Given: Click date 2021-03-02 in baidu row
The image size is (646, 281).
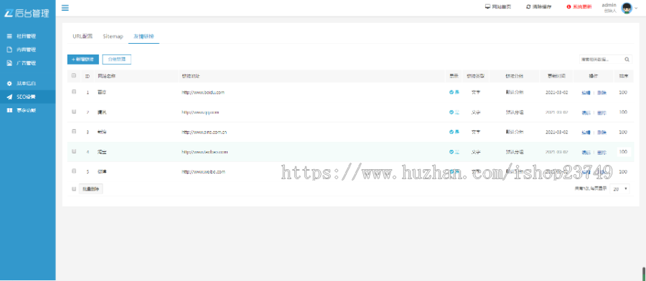Looking at the screenshot, I should click(x=556, y=92).
